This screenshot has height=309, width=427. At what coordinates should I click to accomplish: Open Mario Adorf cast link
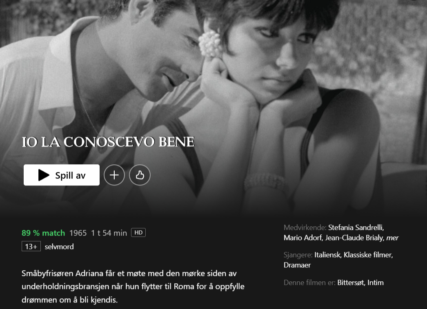pos(303,238)
